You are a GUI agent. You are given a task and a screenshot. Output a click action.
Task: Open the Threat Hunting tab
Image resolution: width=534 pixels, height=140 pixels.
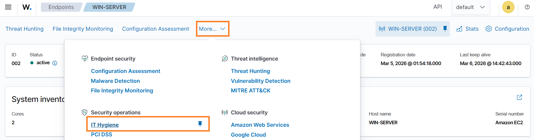[25, 29]
